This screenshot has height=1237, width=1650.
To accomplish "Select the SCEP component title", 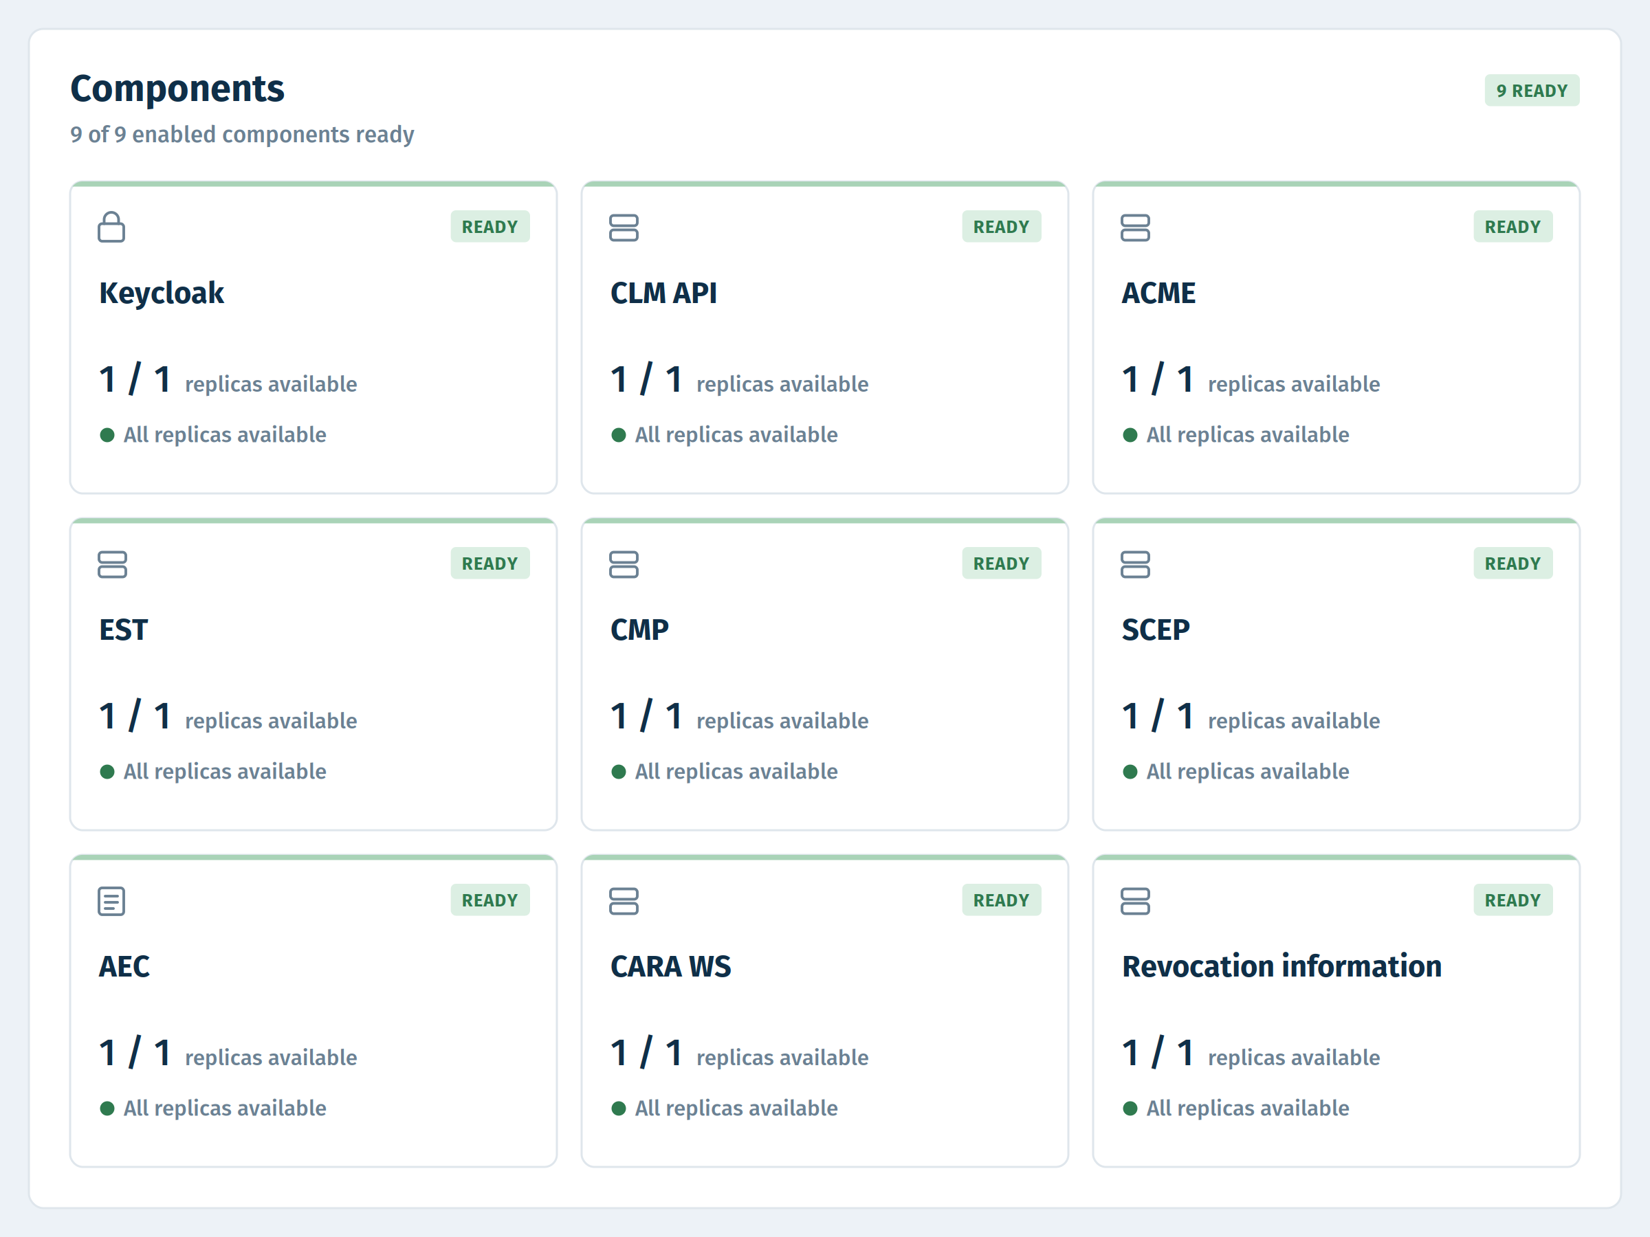I will [1156, 630].
